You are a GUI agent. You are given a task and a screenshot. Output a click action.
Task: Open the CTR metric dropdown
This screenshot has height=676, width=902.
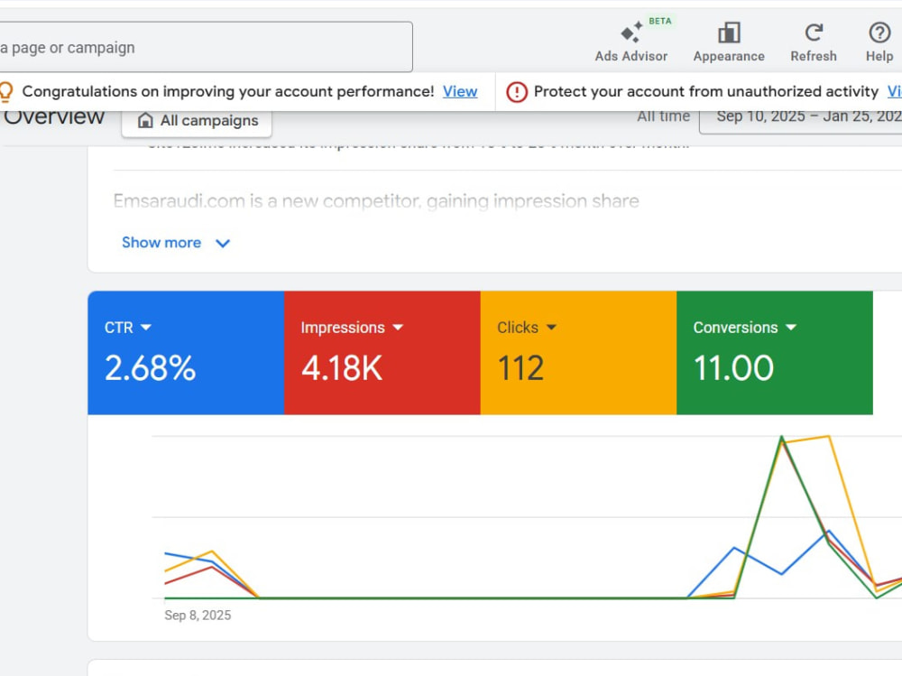pos(128,327)
